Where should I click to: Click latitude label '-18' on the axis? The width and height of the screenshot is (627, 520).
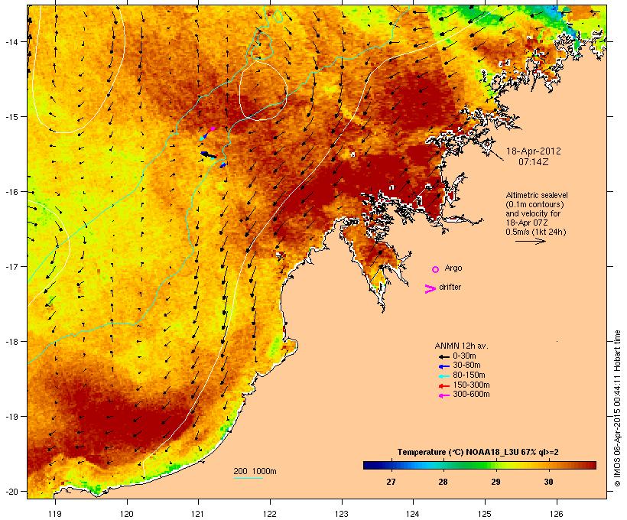pos(11,341)
